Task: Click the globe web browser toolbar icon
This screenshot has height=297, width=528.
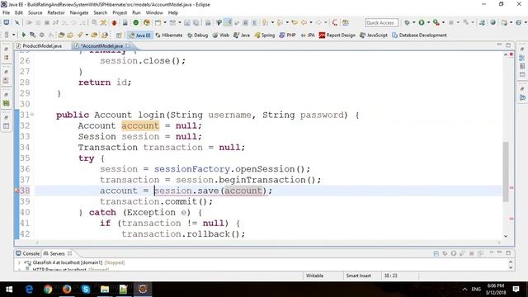Action: tap(493, 22)
